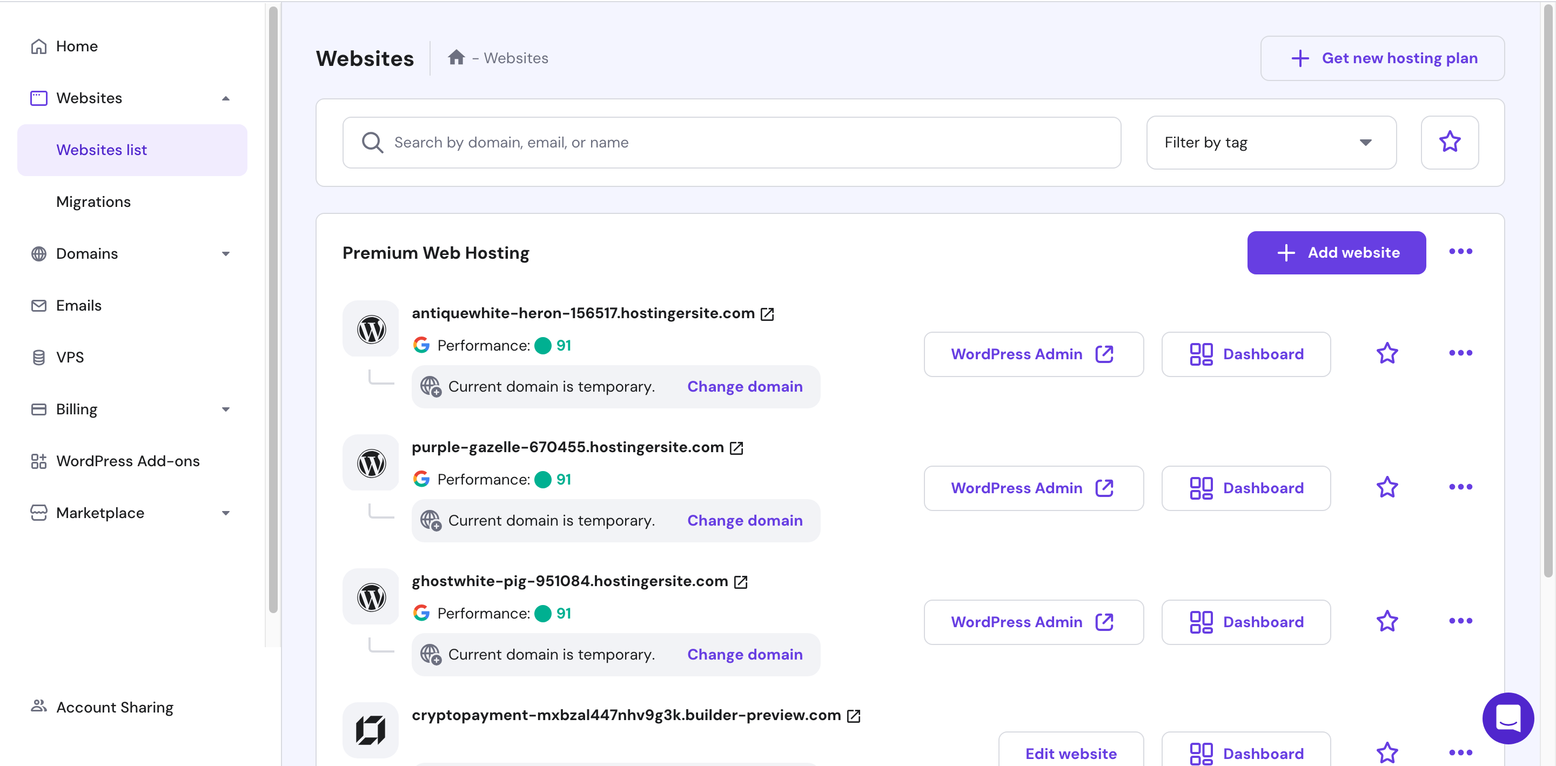Open live chat support bubble

point(1507,718)
